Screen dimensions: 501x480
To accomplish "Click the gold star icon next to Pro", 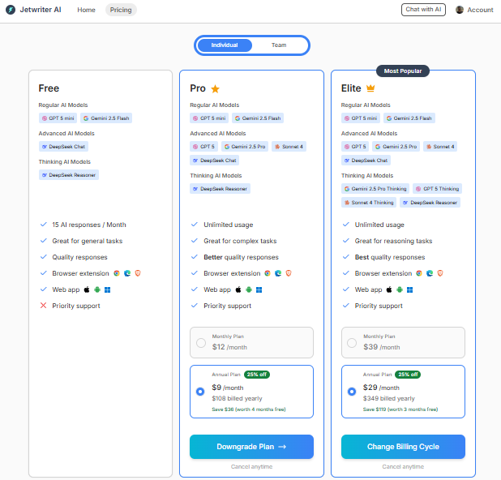I will point(216,88).
